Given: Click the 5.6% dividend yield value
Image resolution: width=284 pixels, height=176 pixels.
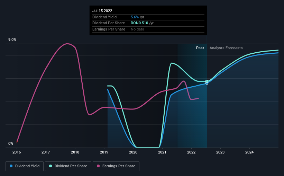Looking at the screenshot, I should pyautogui.click(x=135, y=17).
